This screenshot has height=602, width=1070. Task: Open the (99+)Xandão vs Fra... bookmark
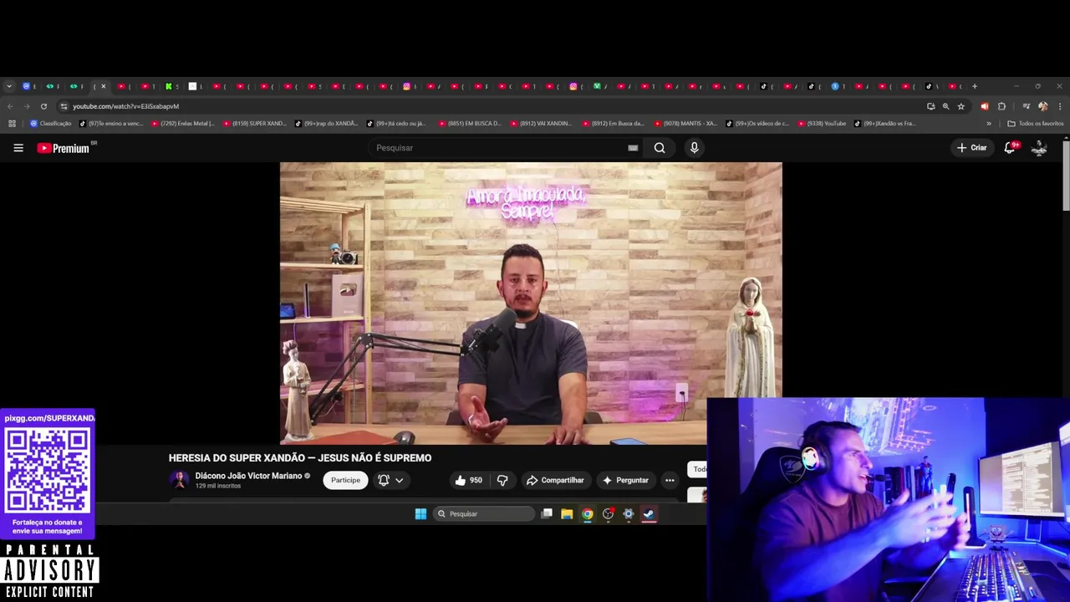coord(885,124)
